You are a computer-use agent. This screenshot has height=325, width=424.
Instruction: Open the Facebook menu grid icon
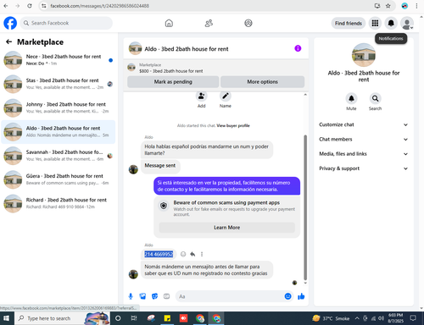point(375,23)
